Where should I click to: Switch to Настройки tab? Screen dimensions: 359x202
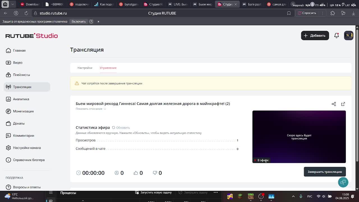[x=85, y=68]
